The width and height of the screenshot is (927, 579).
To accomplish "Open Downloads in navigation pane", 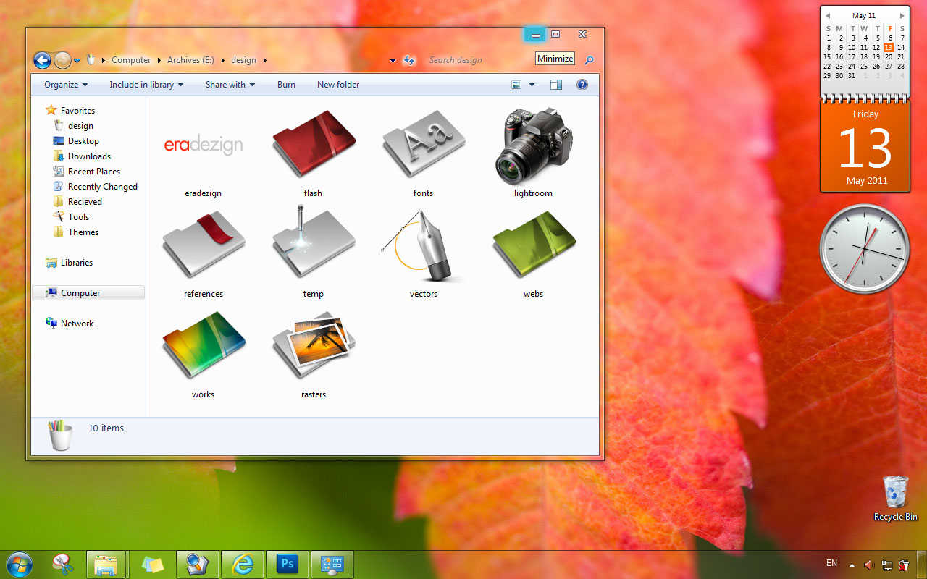I will point(89,156).
